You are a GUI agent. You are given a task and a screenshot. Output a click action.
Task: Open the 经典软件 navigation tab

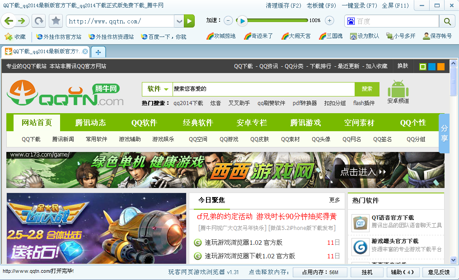click(x=198, y=123)
